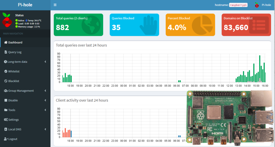
Task: Expand the Long-term data submenu chevron
Action: tap(45, 62)
